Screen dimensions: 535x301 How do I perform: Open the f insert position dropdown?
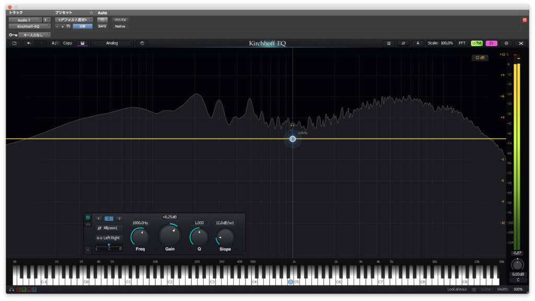tap(46, 20)
